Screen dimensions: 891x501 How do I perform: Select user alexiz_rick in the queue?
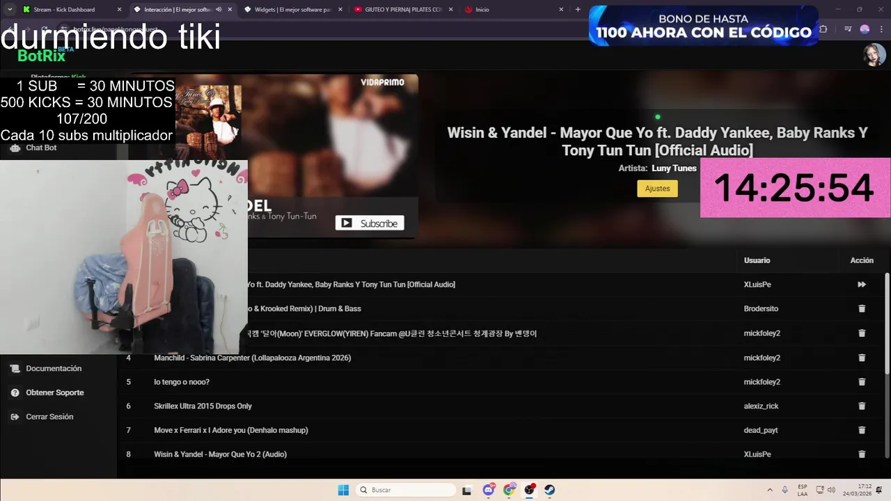[x=761, y=406]
